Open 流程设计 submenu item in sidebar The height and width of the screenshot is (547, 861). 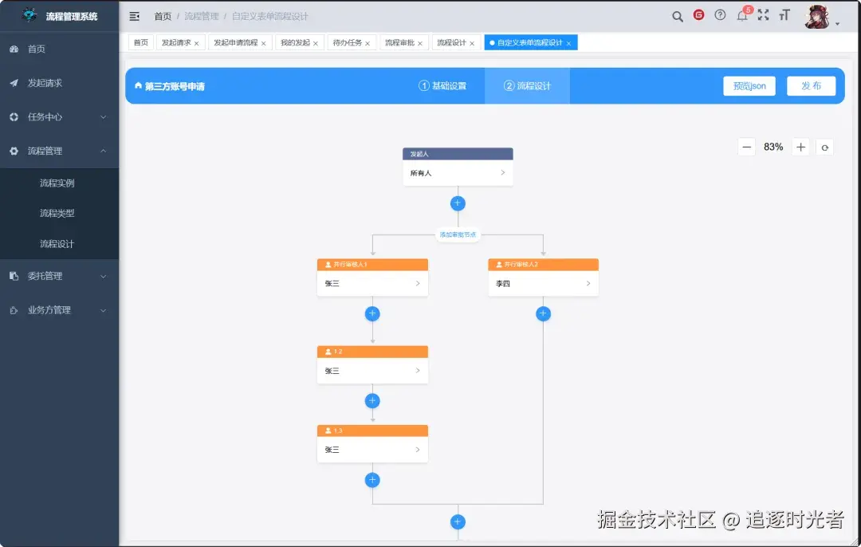pos(59,244)
